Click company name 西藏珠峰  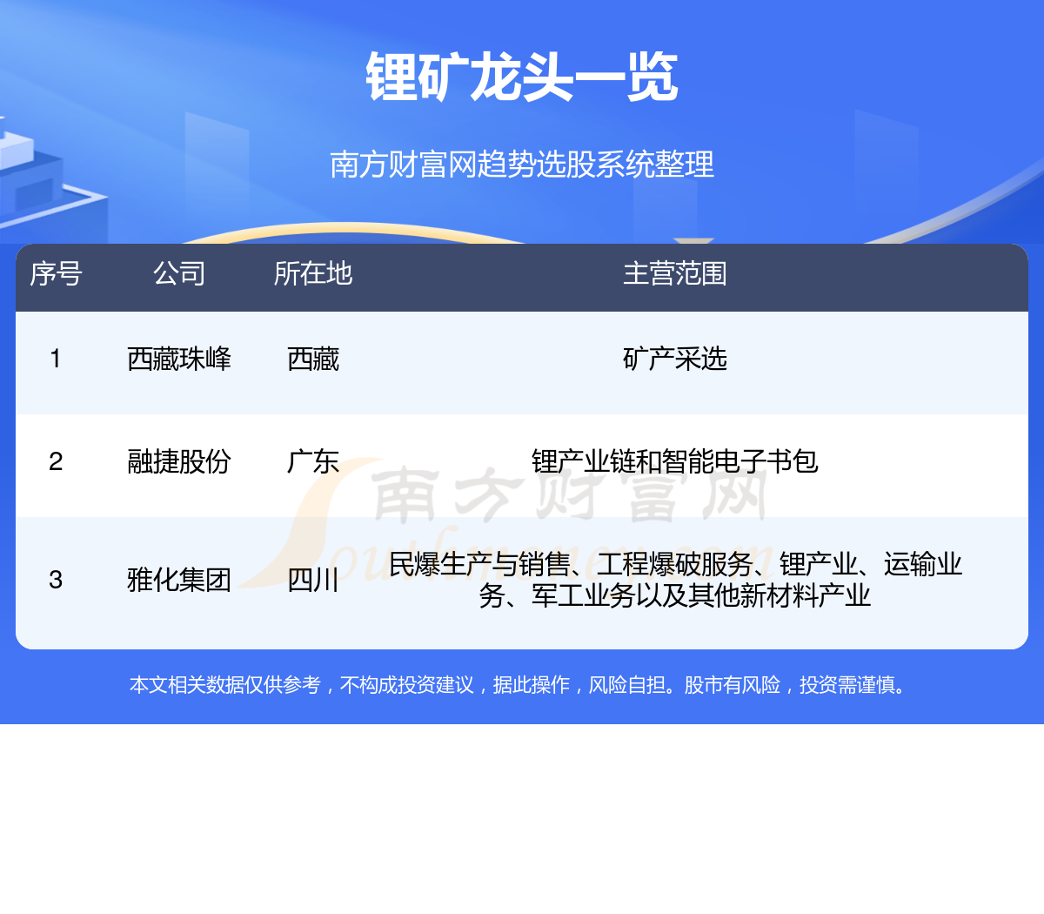pos(179,359)
